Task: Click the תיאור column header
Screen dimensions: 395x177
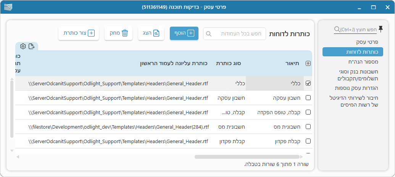Action: tap(292, 63)
